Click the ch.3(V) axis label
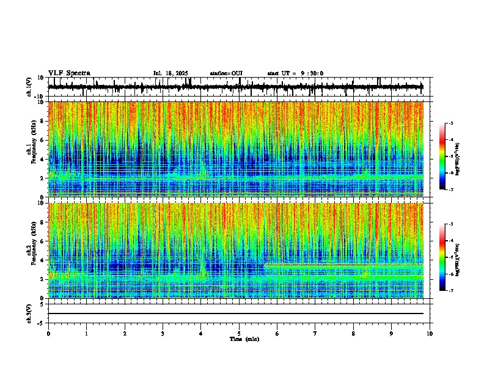This screenshot has height=374, width=484. (x=29, y=313)
